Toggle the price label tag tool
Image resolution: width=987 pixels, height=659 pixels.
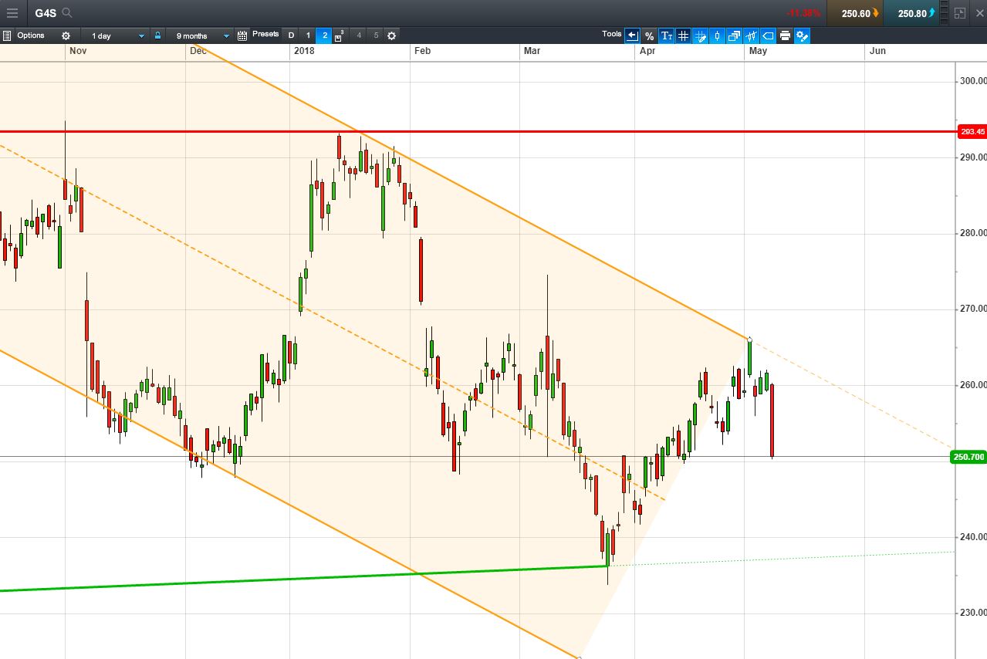(x=768, y=35)
